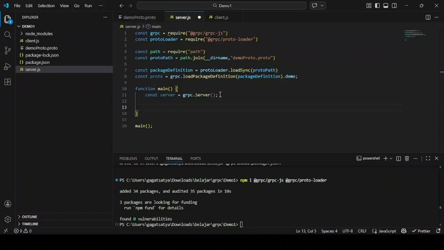Switch to the OUTPUT panel tab
This screenshot has height=250, width=444.
[x=151, y=158]
